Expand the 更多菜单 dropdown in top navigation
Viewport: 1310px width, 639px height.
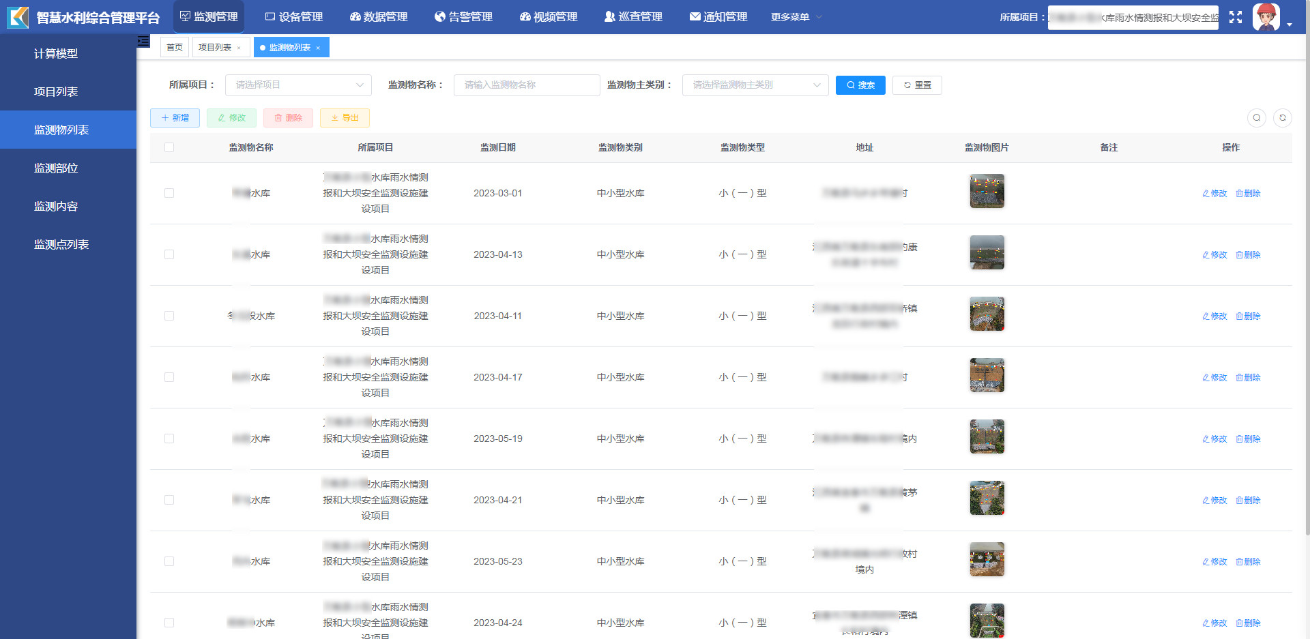click(796, 17)
